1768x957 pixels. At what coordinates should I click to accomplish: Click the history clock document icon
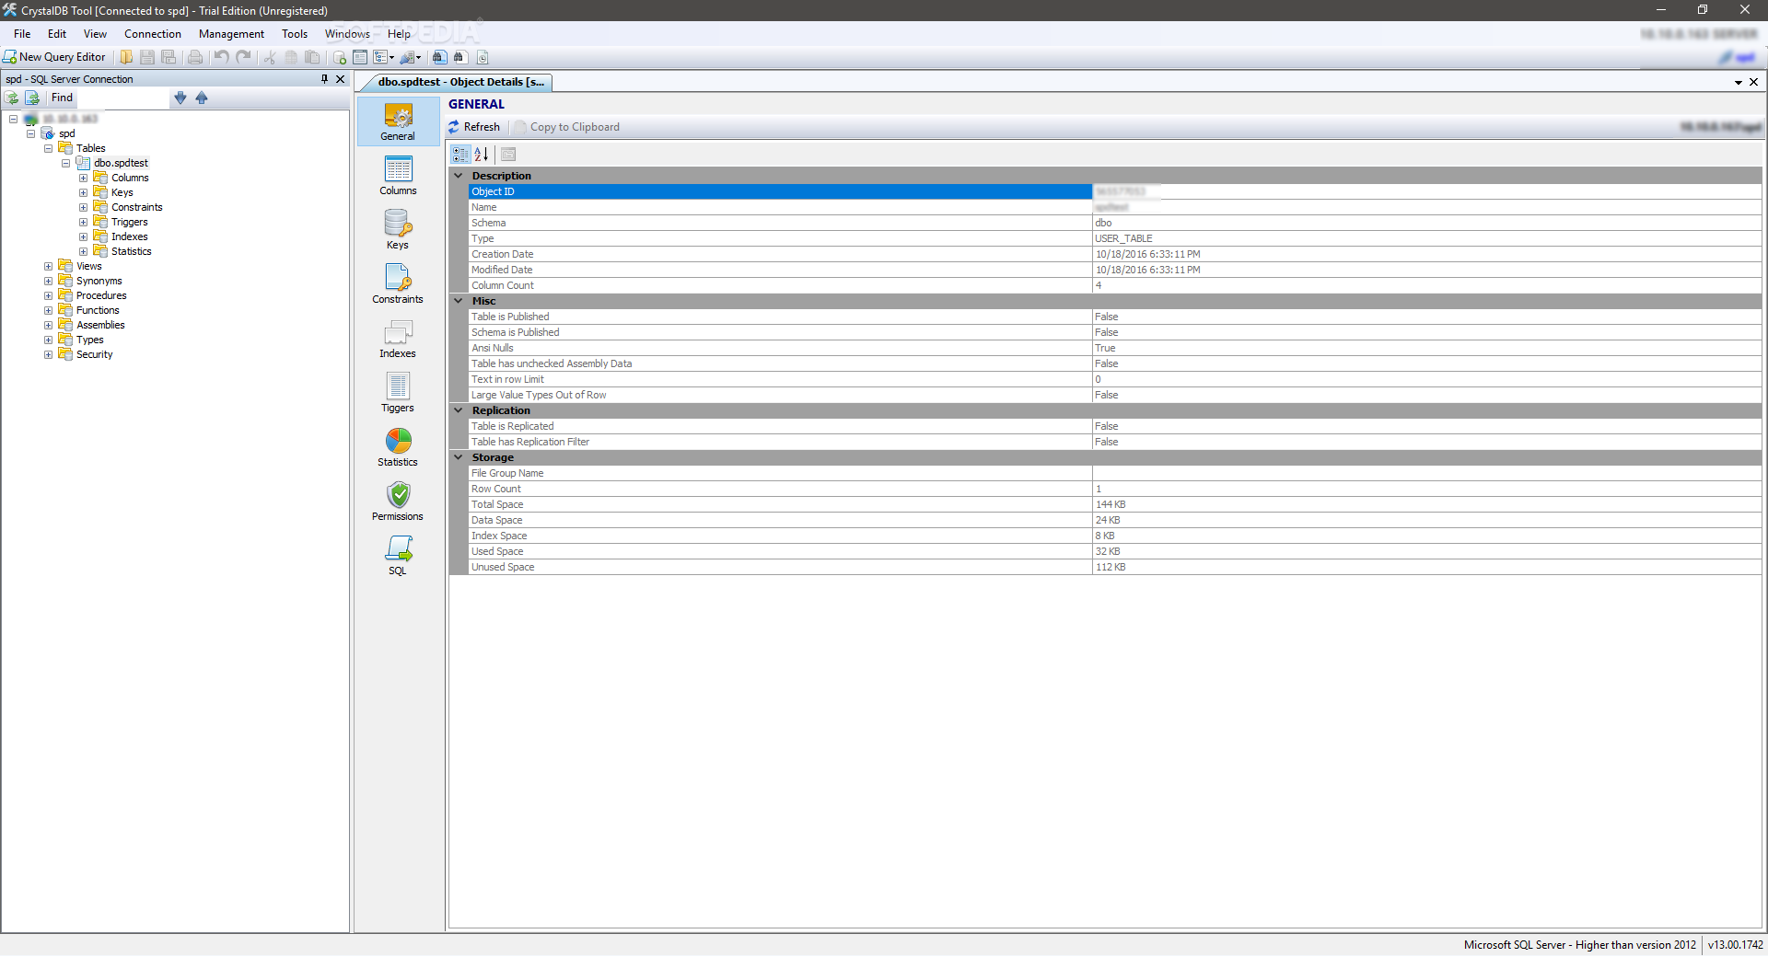click(x=483, y=57)
